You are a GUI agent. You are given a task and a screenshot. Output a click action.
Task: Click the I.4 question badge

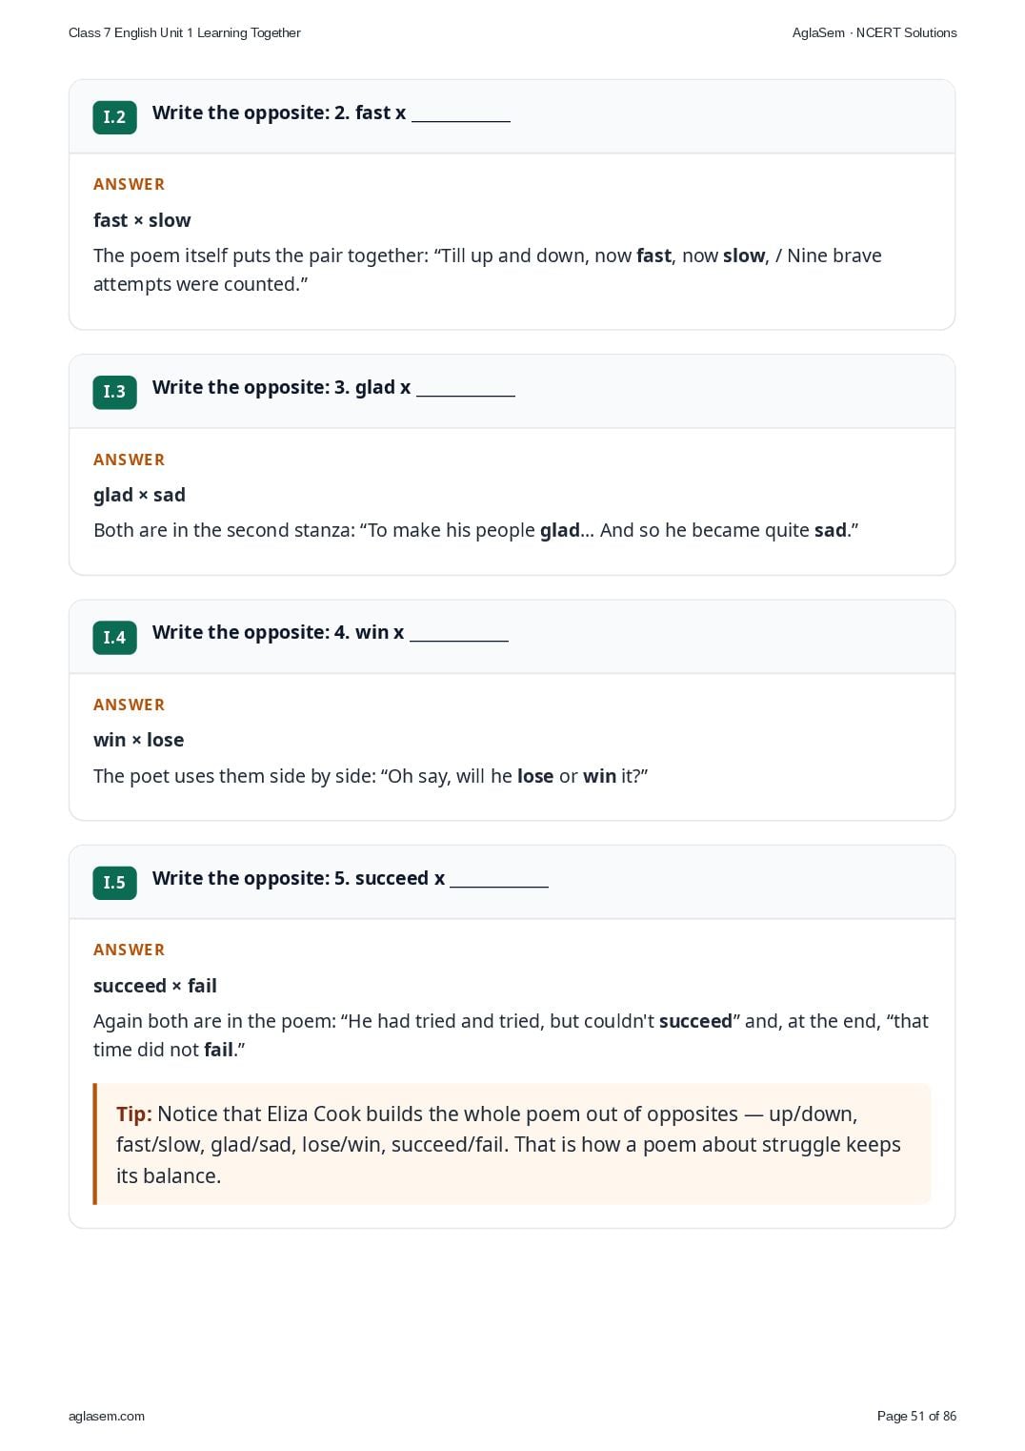114,638
